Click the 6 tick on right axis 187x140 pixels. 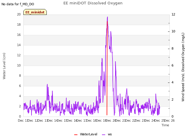(172, 65)
